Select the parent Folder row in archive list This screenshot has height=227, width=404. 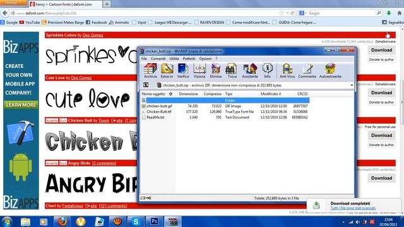225,100
